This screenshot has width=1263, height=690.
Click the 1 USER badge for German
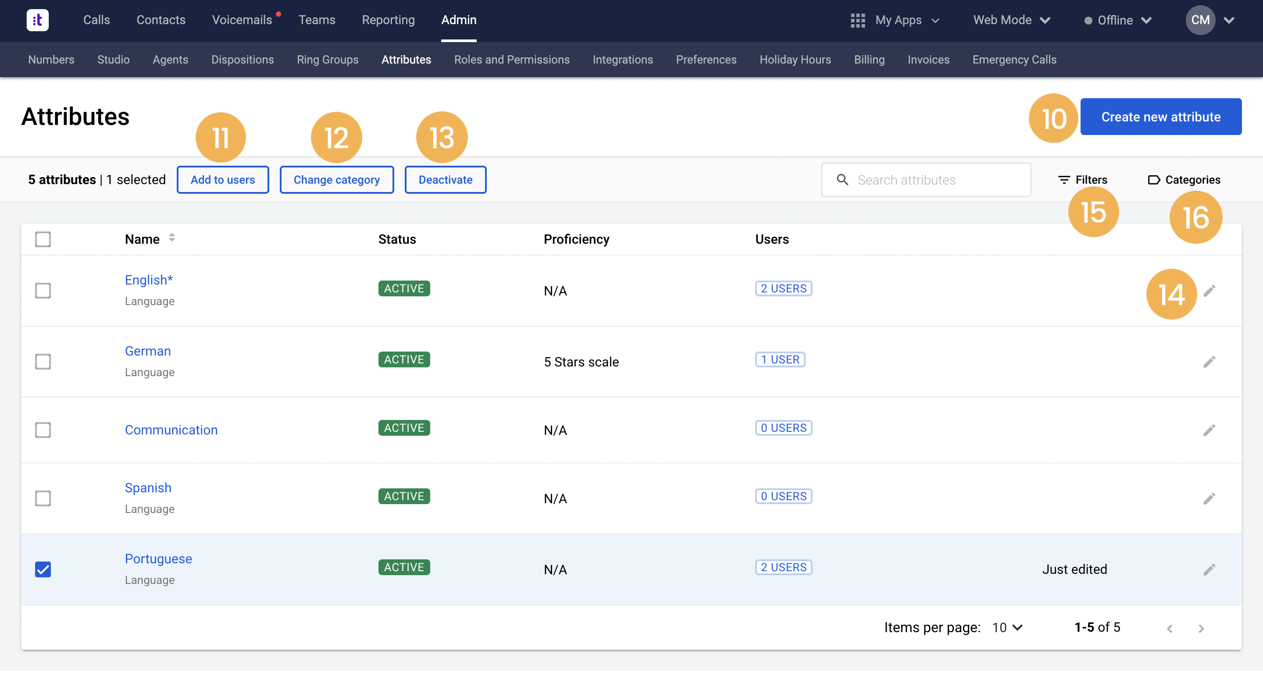click(780, 359)
